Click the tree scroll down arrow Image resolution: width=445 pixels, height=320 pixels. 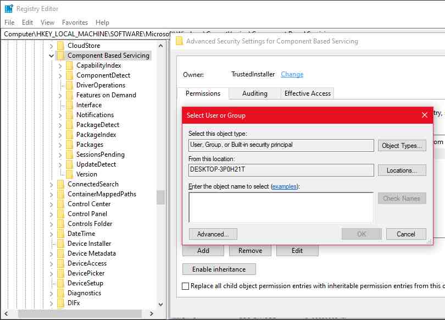point(160,304)
